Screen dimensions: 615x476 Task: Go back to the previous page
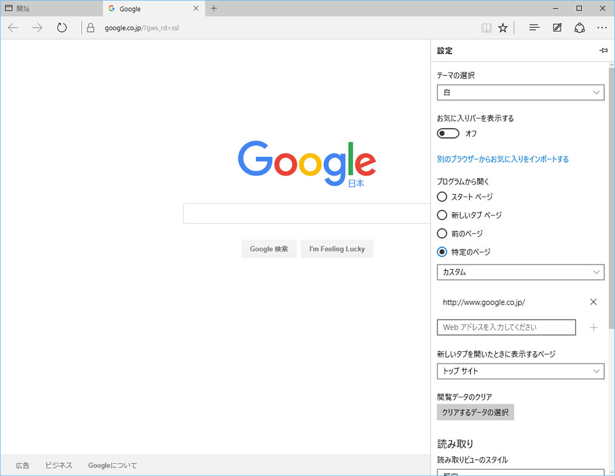tap(13, 28)
